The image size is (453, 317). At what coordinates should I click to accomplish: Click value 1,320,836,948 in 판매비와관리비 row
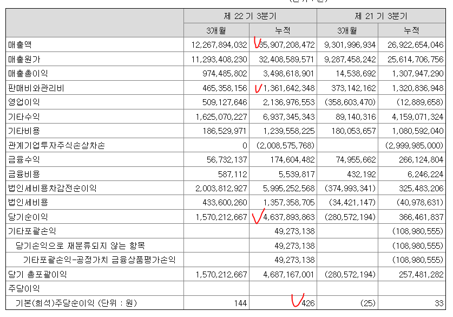[x=418, y=88]
